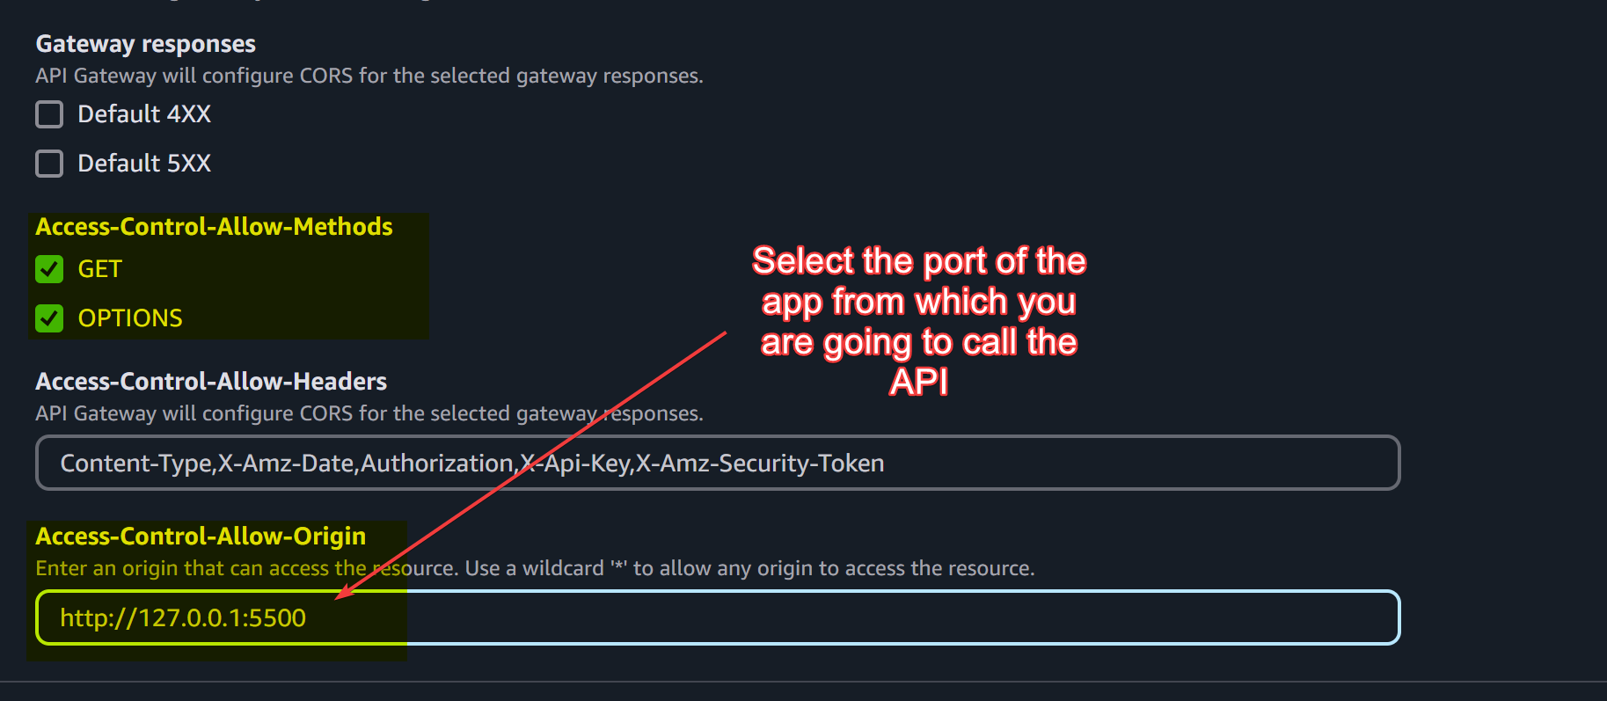Click the description under Access-Control-Allow-Headers heading

pyautogui.click(x=369, y=413)
